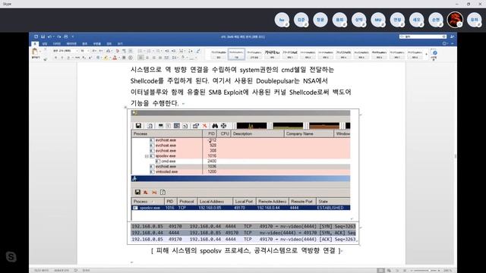Toggle Subscript formatting

(x=84, y=58)
